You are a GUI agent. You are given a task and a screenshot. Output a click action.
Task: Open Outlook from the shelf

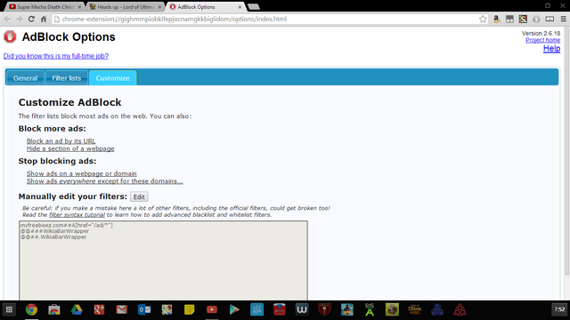144,310
